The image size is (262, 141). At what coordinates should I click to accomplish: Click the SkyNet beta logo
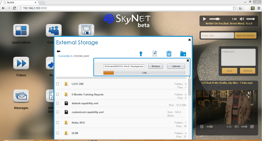coord(127,20)
